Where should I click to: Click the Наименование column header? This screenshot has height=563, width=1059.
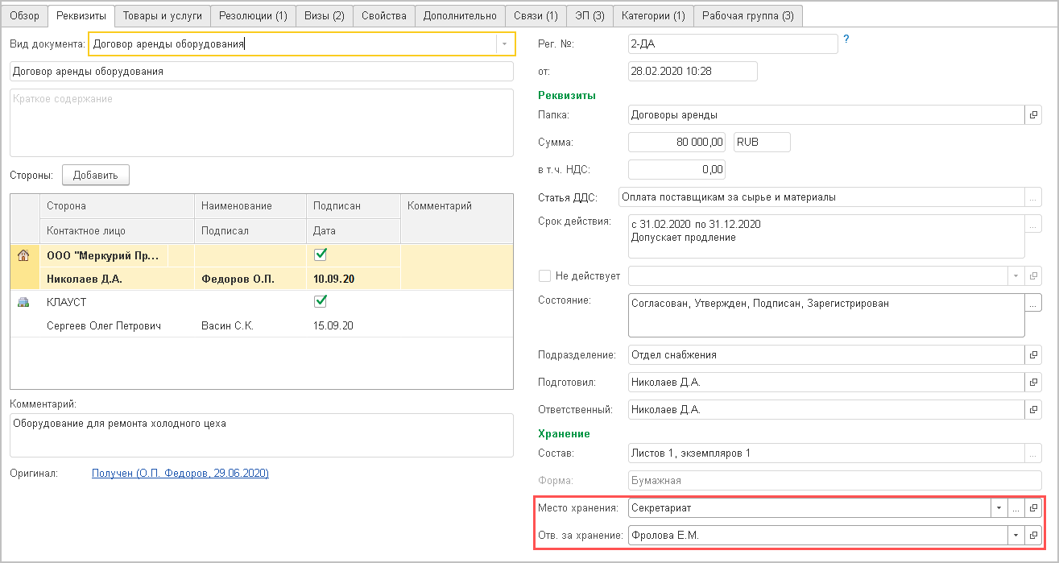click(x=250, y=206)
